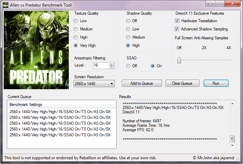Disable Hardware Tessellation checkbox
The width and height of the screenshot is (243, 164).
click(177, 21)
